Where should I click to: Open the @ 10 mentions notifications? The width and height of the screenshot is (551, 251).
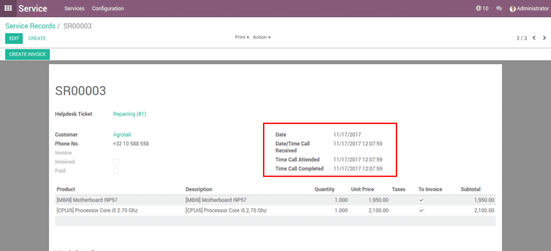tap(482, 9)
